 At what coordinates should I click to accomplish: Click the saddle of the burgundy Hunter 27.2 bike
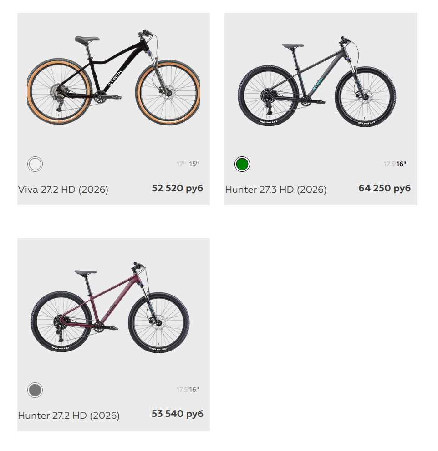click(x=86, y=272)
